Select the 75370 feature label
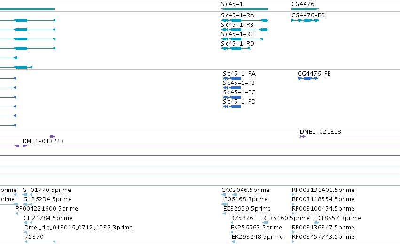400x244 pixels. (34, 237)
